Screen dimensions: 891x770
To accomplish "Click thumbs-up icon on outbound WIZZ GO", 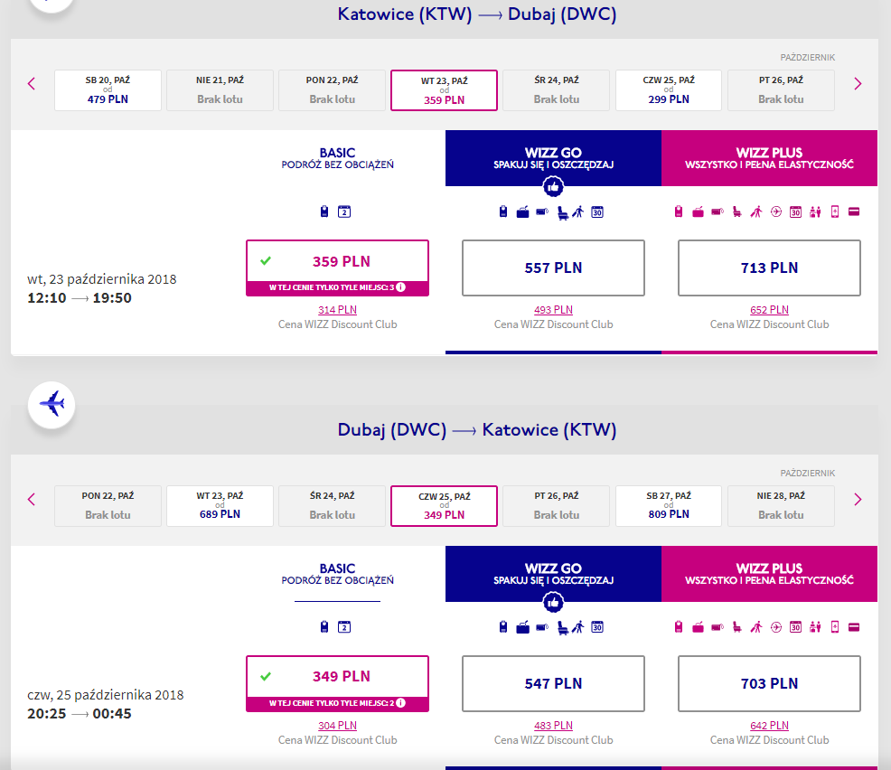I will tap(553, 186).
